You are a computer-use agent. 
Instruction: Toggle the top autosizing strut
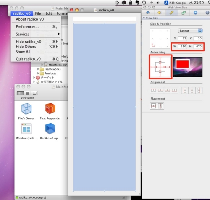[x=160, y=60]
